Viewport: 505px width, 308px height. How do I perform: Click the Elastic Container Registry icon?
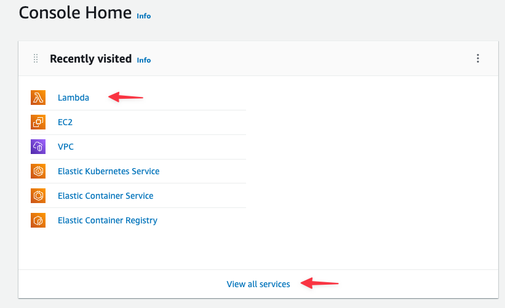38,220
